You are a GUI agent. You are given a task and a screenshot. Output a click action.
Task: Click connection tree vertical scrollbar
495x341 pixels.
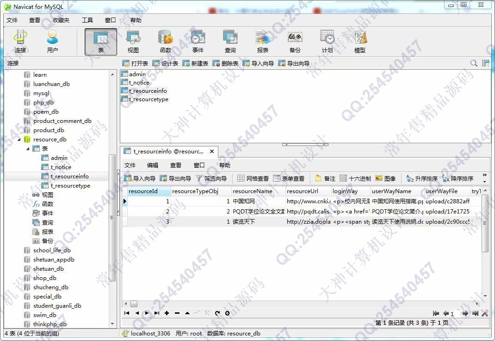(x=112, y=218)
